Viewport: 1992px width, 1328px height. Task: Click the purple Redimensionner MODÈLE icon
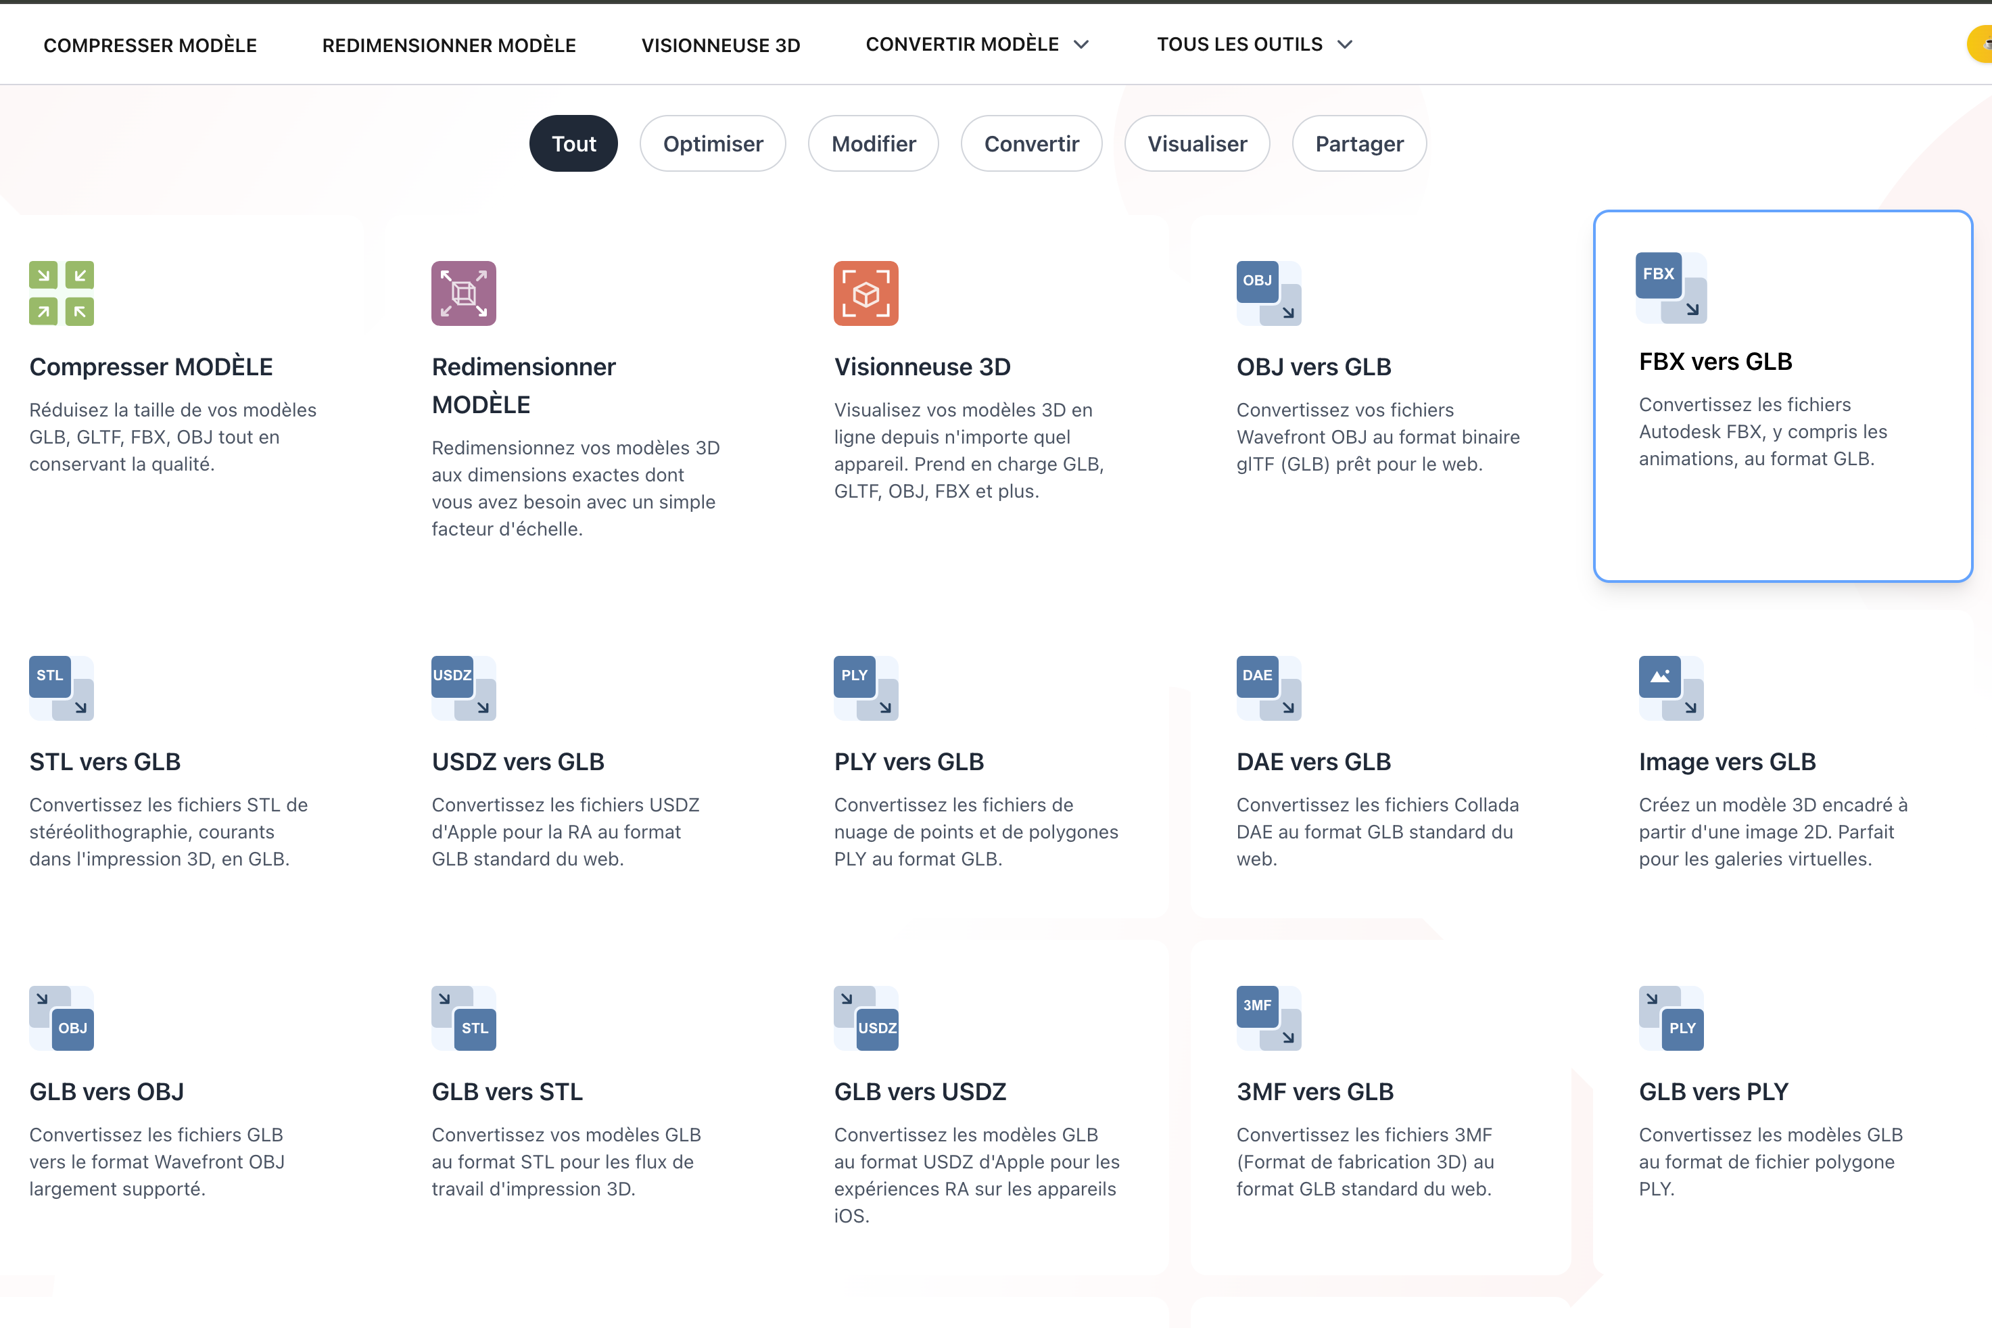pos(463,293)
